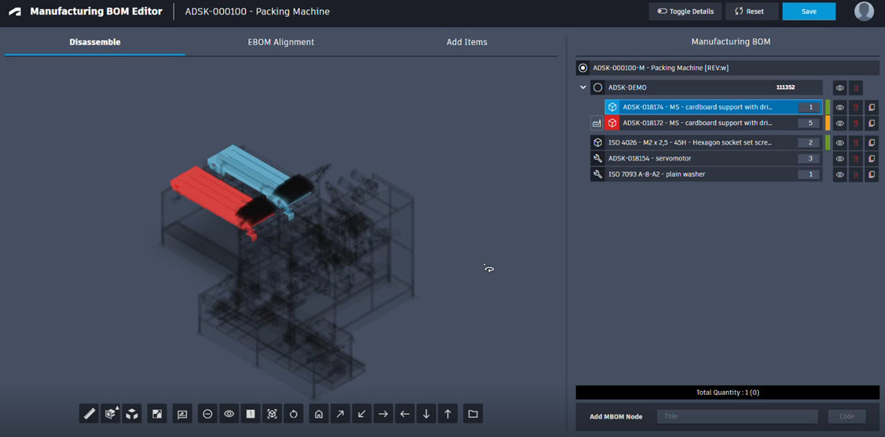
Task: Delete the ADSK-018172 item
Action: 856,123
